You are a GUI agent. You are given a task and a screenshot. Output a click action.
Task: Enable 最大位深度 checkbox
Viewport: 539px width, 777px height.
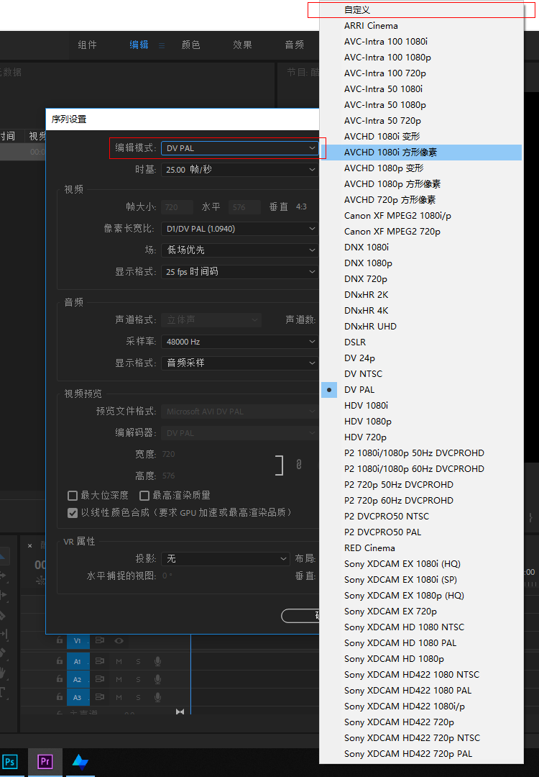tap(73, 496)
